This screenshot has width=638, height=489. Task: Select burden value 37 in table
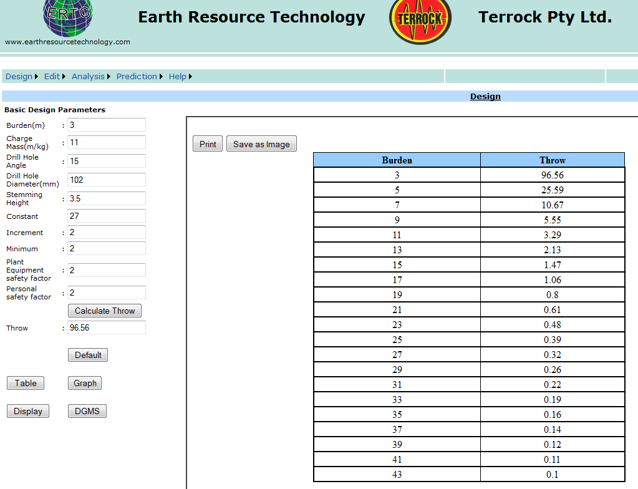pos(397,430)
